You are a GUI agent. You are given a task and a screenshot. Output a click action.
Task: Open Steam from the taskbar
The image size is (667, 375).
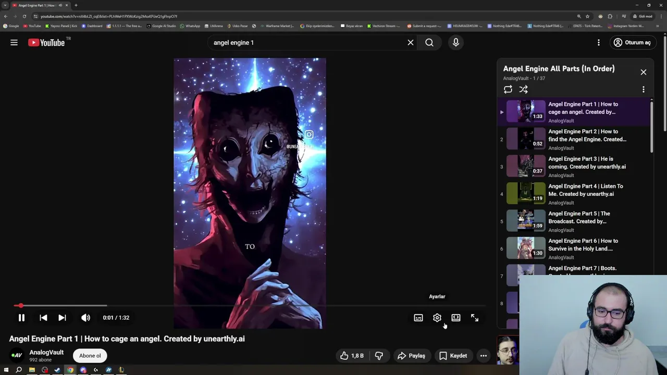[57, 370]
